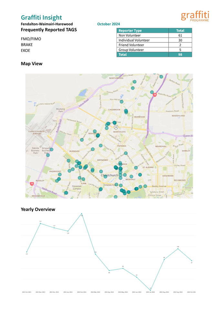Click the "Dovedale Campus" map label

tap(77, 187)
